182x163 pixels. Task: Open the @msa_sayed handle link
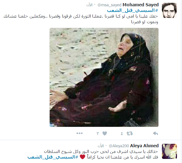click(x=109, y=5)
